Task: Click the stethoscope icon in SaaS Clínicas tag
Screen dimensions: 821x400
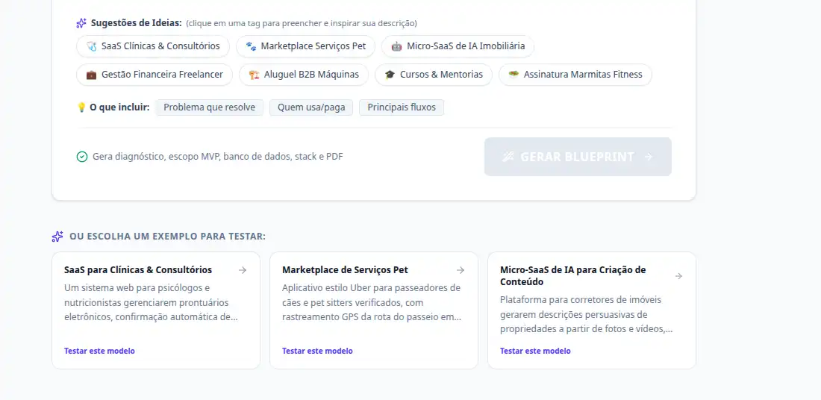Action: click(x=91, y=46)
